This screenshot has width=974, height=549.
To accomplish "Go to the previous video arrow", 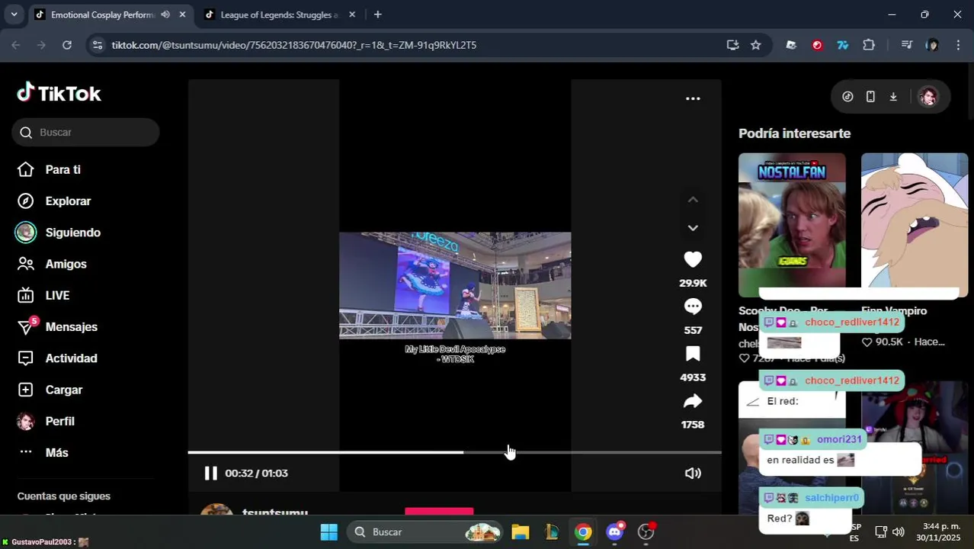I will (x=693, y=200).
